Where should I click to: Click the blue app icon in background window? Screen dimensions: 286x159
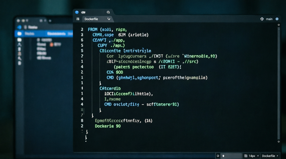click(19, 27)
